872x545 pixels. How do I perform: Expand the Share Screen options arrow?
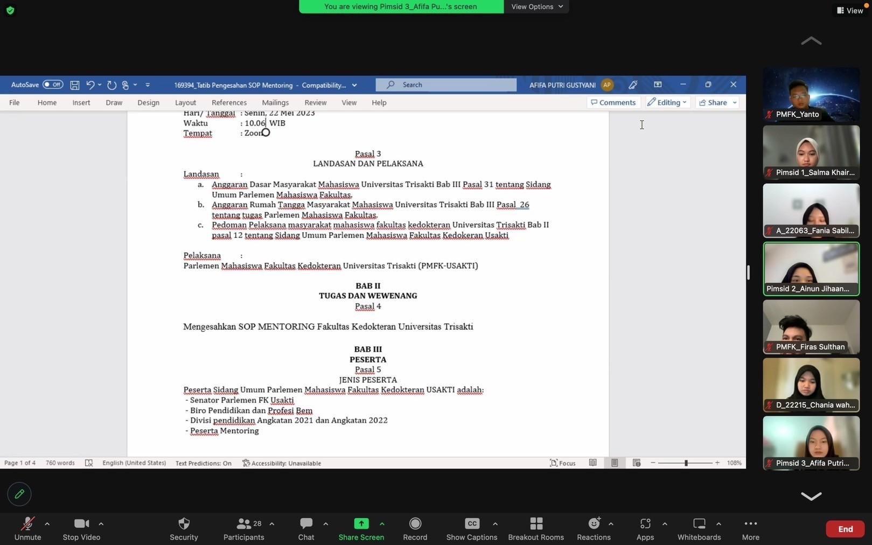pos(382,523)
